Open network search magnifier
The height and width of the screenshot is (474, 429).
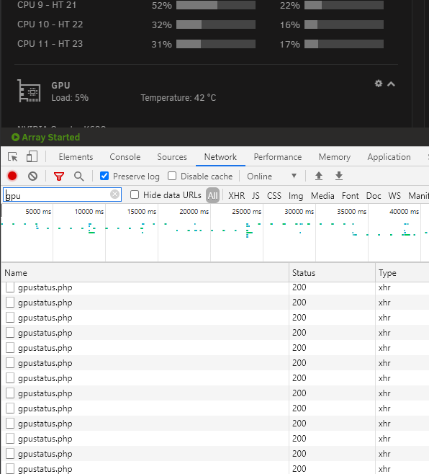[79, 176]
